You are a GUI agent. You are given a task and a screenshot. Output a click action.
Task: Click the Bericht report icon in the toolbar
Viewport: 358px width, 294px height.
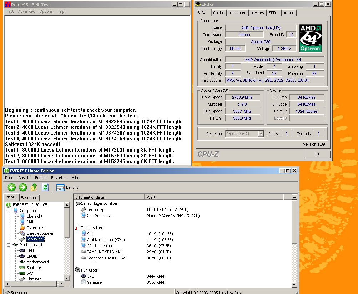click(60, 187)
